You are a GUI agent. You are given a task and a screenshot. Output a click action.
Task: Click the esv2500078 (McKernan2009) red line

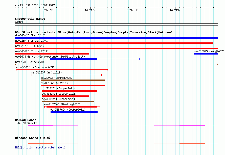62,70
